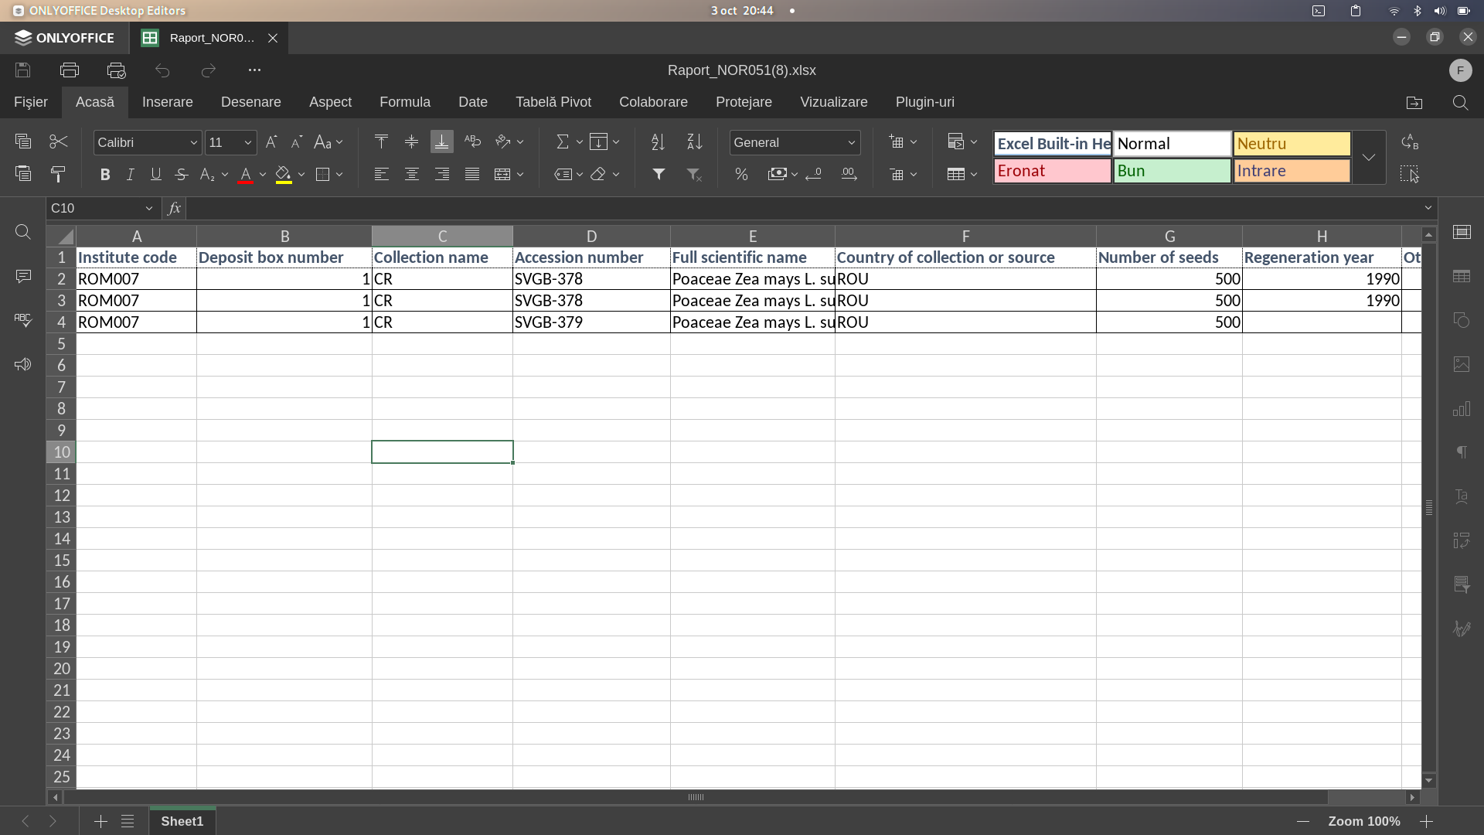Add a new worksheet
Image resolution: width=1484 pixels, height=835 pixels.
click(x=100, y=821)
